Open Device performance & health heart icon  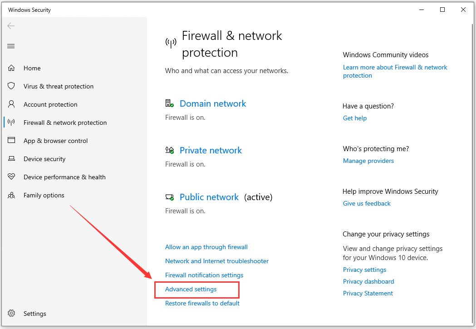click(x=11, y=177)
